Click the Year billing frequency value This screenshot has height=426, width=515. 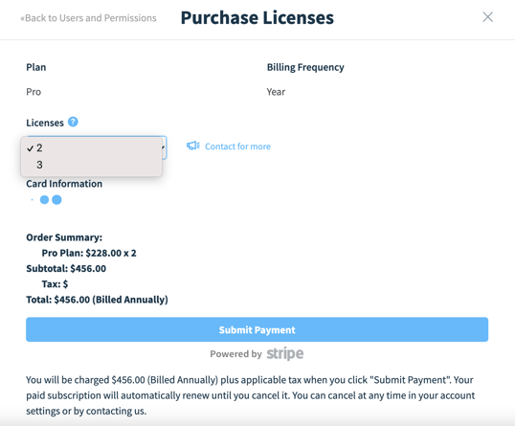coord(276,92)
